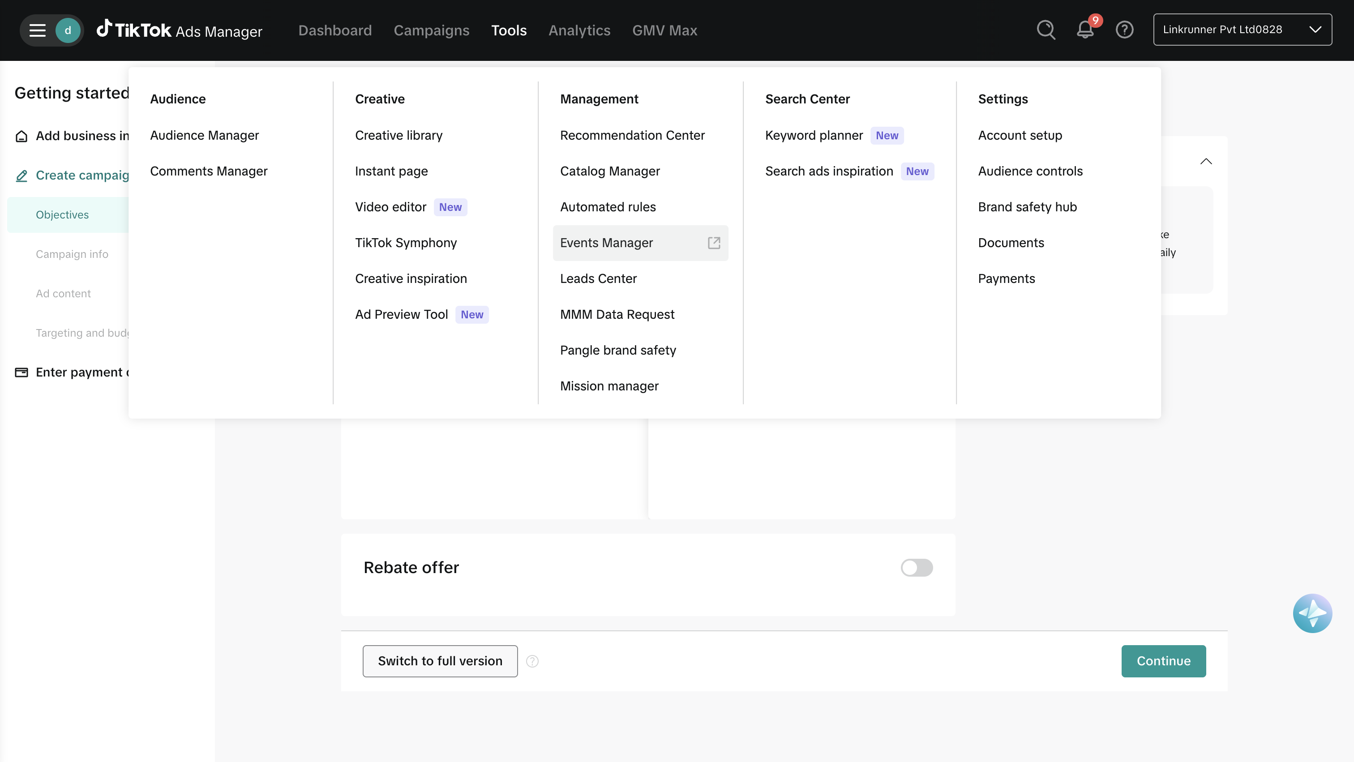Open the search magnifier icon
This screenshot has width=1354, height=762.
pos(1046,30)
